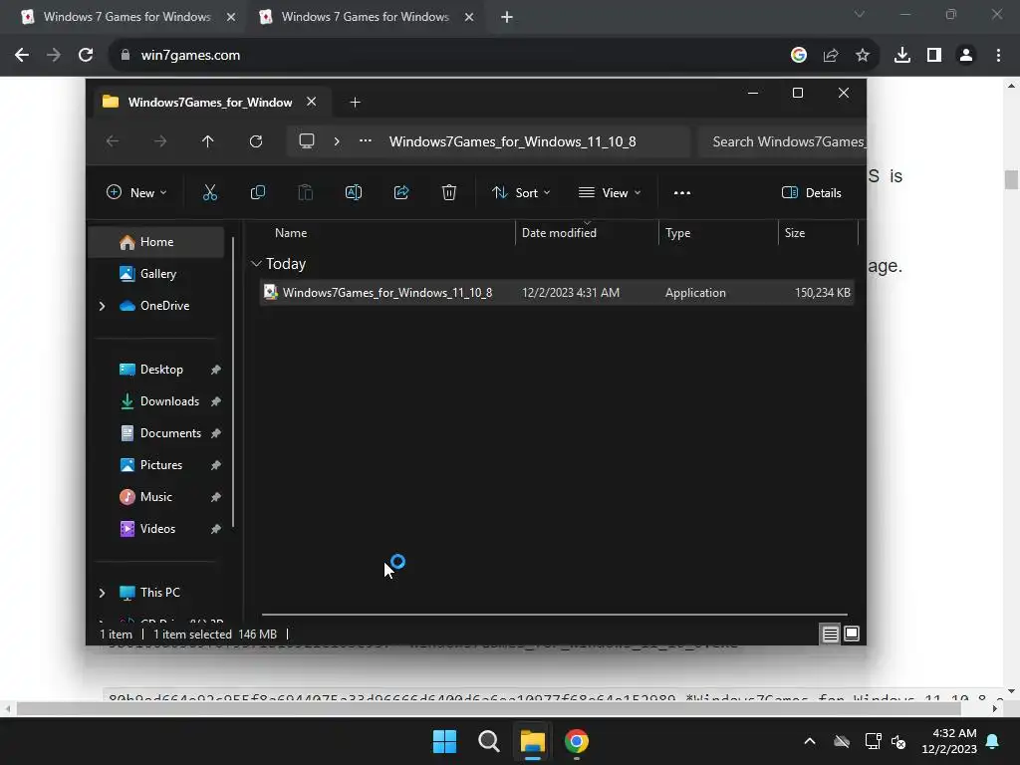The height and width of the screenshot is (765, 1020).
Task: Open Music quick access folder
Action: click(x=156, y=497)
